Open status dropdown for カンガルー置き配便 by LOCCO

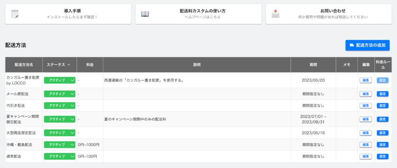tap(59, 80)
